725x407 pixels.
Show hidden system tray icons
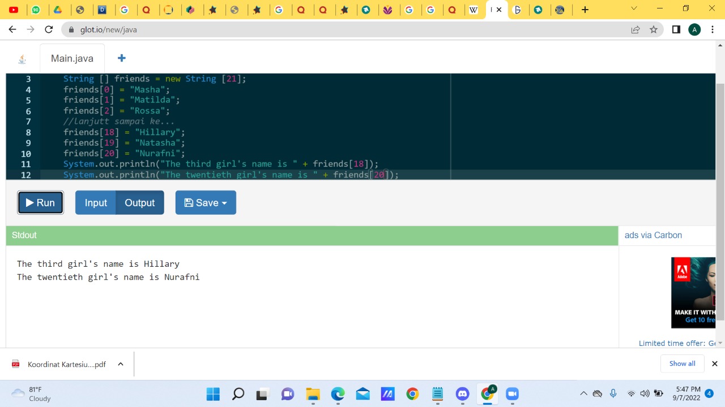click(x=583, y=394)
